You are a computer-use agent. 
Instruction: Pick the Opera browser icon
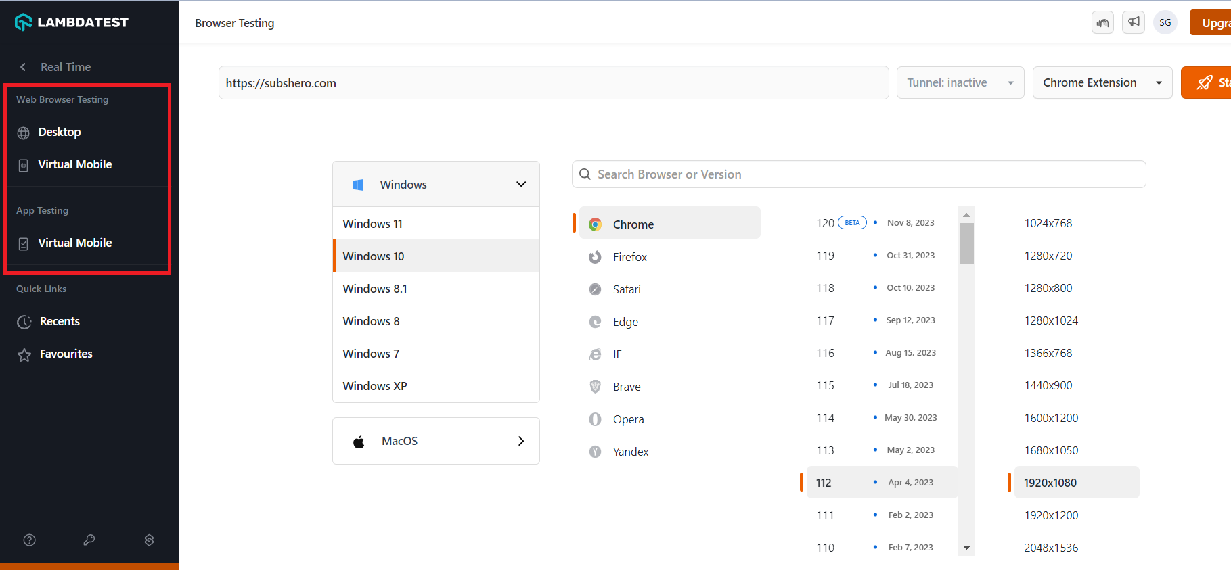click(x=595, y=419)
